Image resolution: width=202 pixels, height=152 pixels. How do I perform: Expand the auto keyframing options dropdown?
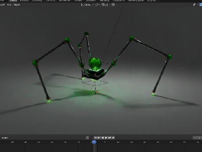91,138
